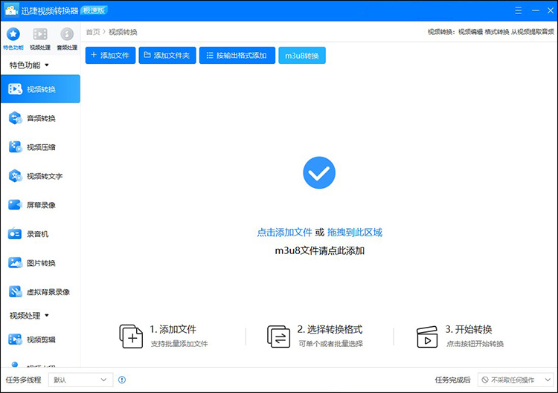Screen dimensions: 558x393
Task: Click the 可单个或者批量选择 caption
Action: click(330, 344)
